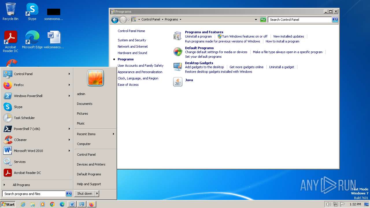Click the volume speaker icon in the system tray
This screenshot has height=208, width=370.
329,204
